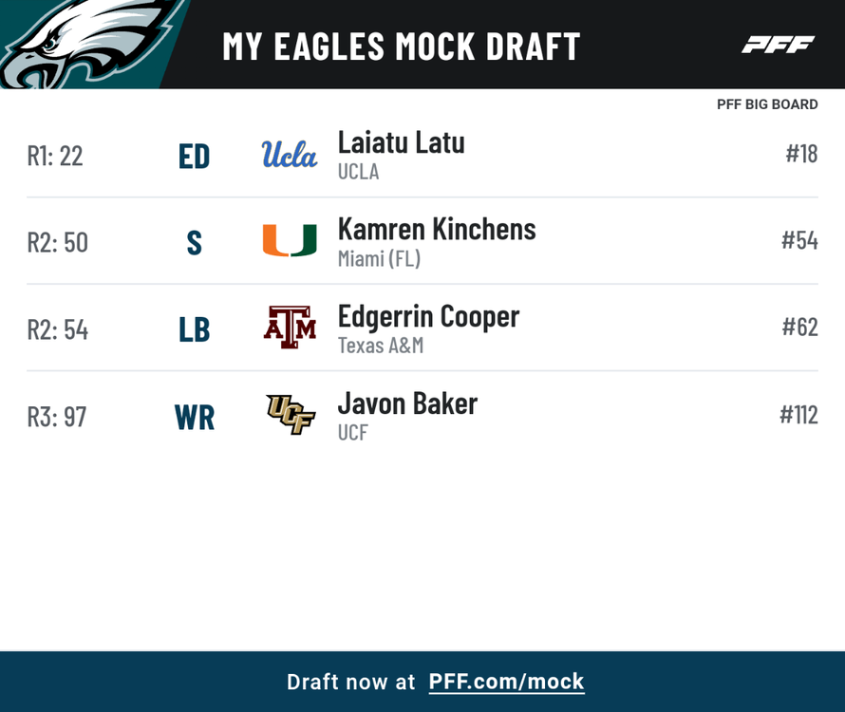The width and height of the screenshot is (845, 712).
Task: Click the LB position label
Action: click(195, 330)
